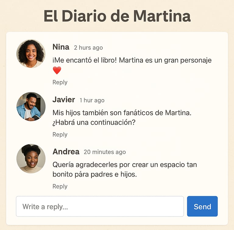Click the 'El Diario de Martina' title
This screenshot has width=234, height=230.
(x=117, y=16)
